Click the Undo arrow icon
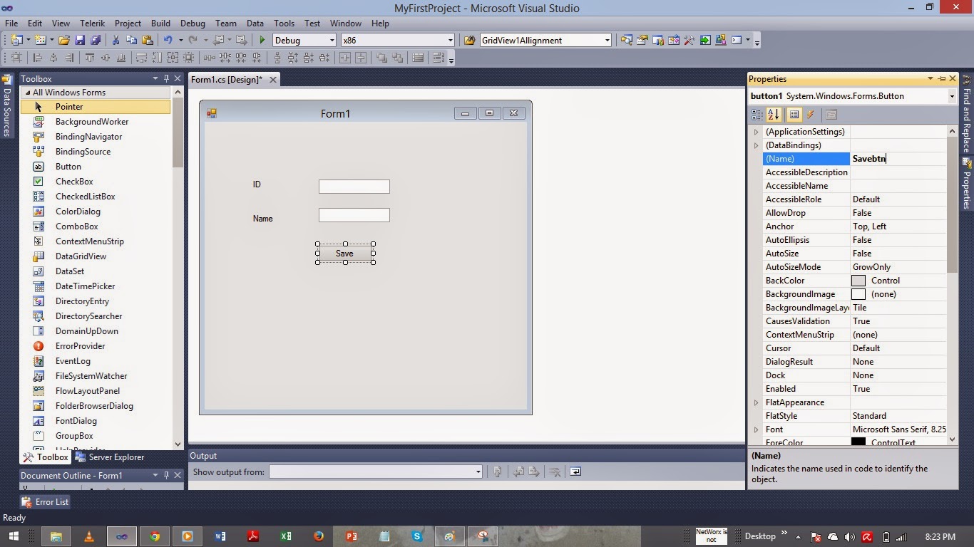 [168, 41]
